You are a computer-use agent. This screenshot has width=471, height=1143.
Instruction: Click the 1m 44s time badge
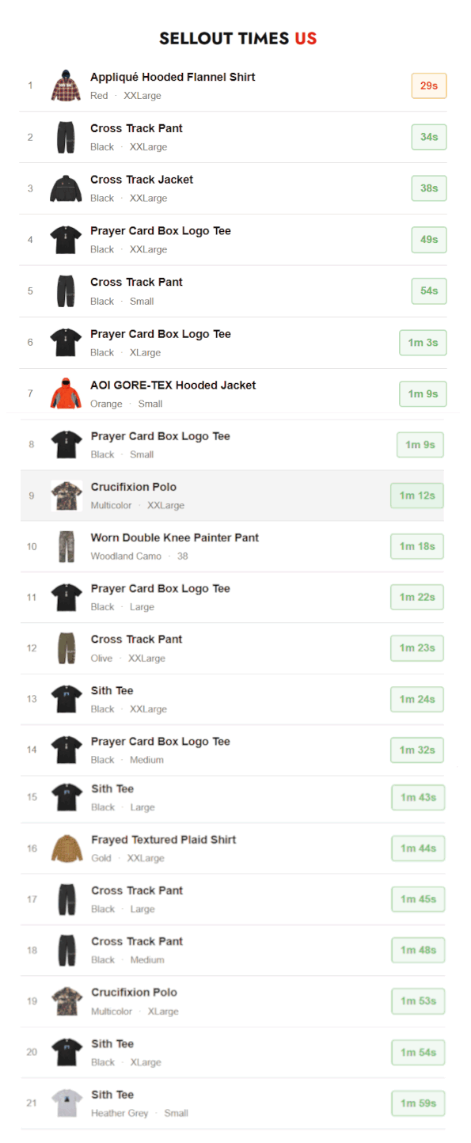(418, 849)
